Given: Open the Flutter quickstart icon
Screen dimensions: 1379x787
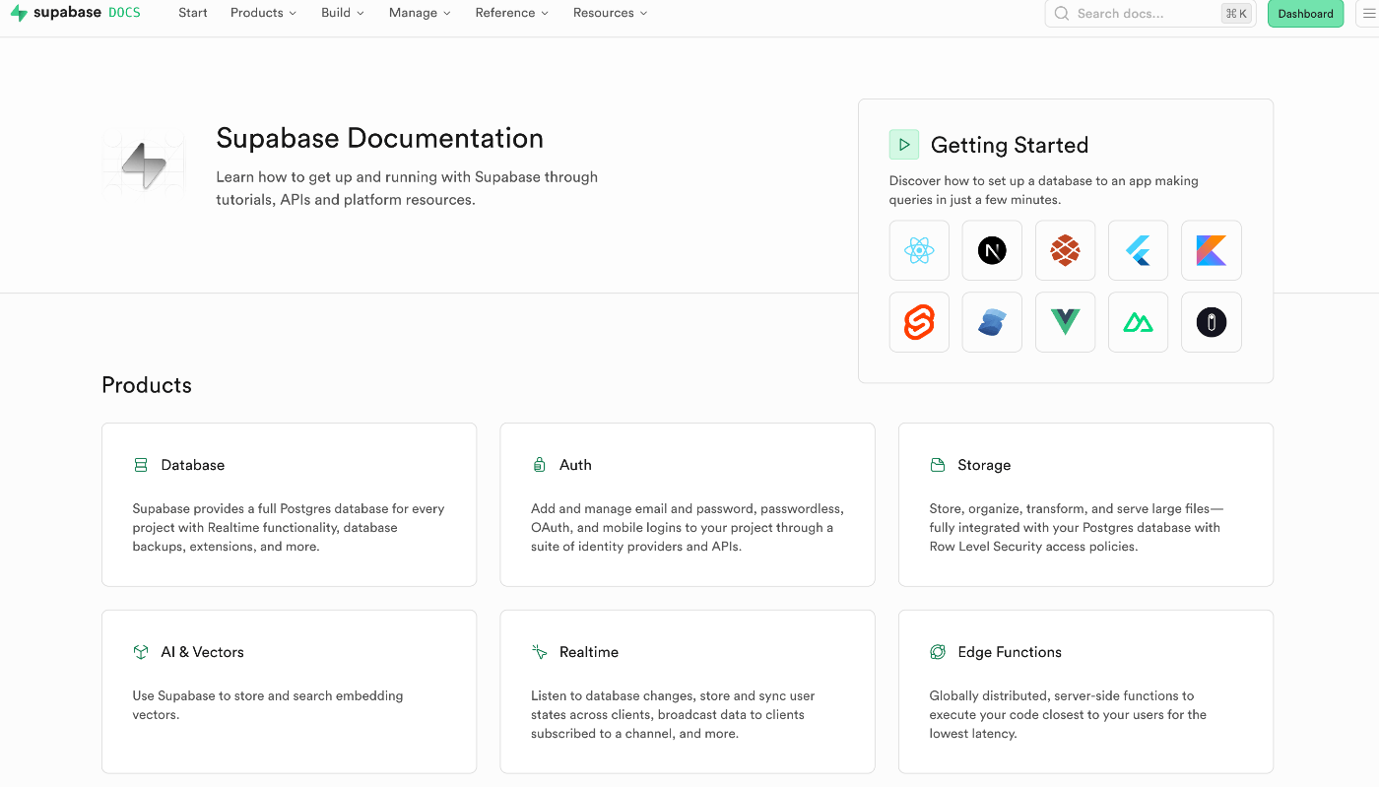Looking at the screenshot, I should coord(1138,251).
